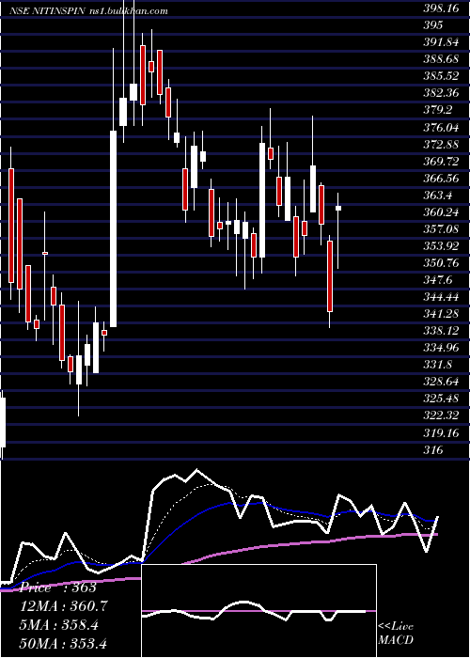Click the MACD inset panel
The width and height of the screenshot is (470, 658).
coord(258,611)
